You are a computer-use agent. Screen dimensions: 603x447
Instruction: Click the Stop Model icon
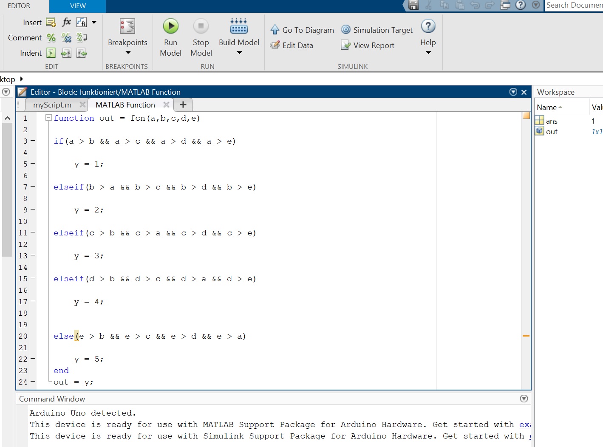click(201, 26)
